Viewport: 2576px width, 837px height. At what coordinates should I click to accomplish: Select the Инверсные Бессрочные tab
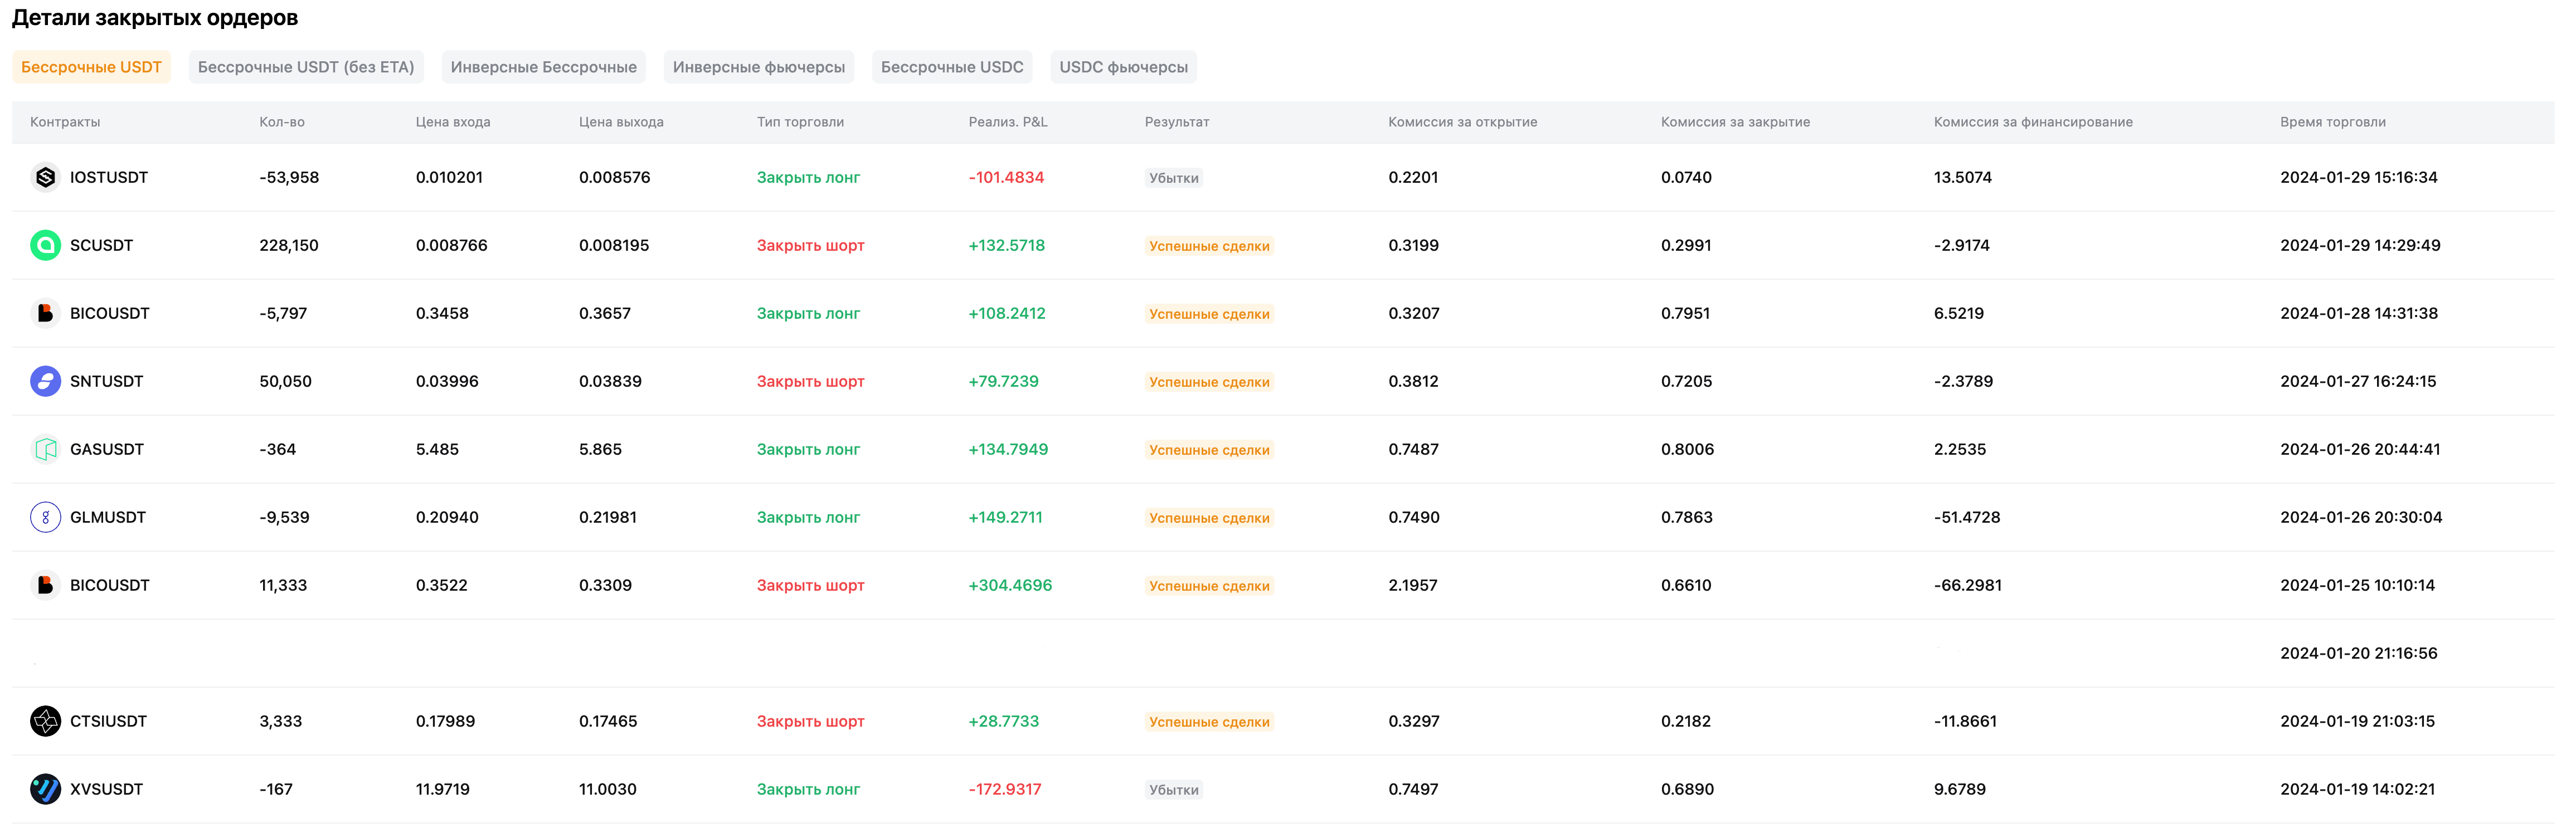(543, 67)
